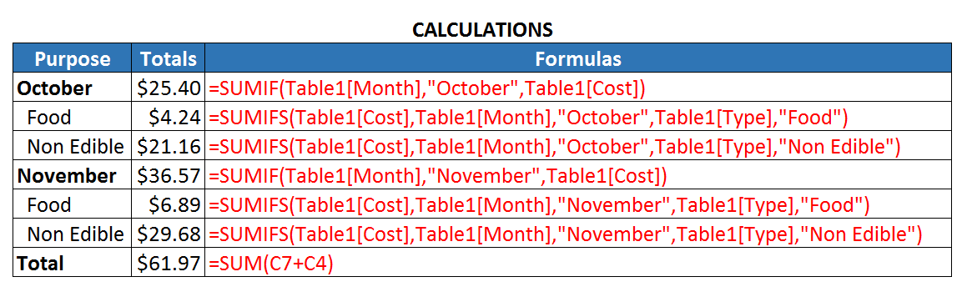Screen dimensions: 967x307
Task: Click the bold Total row label
Action: (40, 264)
